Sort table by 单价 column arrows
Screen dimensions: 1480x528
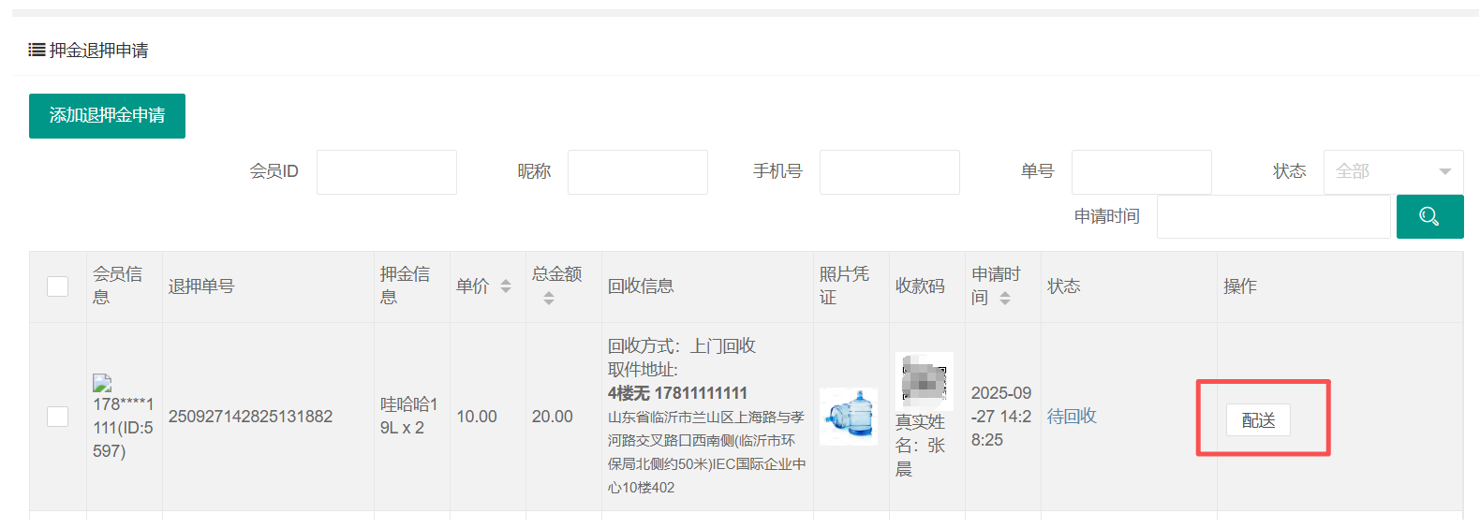506,286
